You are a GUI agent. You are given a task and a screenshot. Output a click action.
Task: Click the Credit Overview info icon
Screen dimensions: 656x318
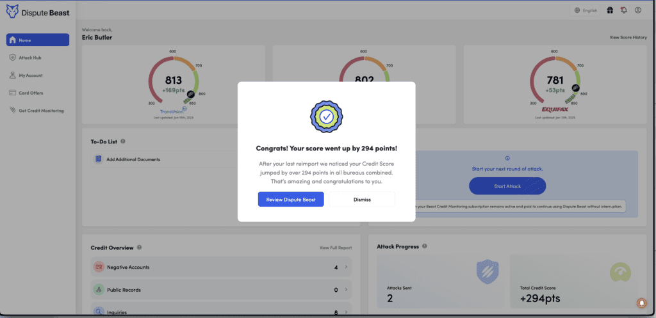tap(140, 247)
